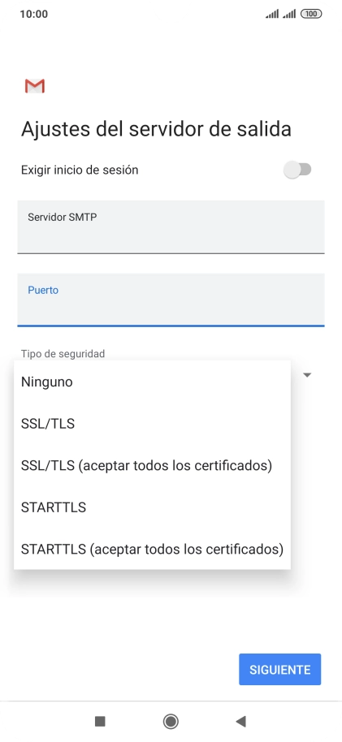Select SSL/TLS (aceptar todos los certificados)

point(152,466)
